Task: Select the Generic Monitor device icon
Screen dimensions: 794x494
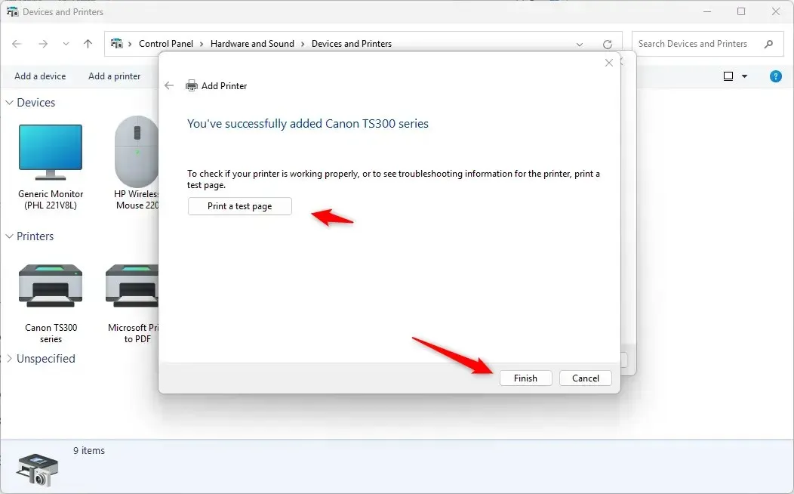Action: 51,152
